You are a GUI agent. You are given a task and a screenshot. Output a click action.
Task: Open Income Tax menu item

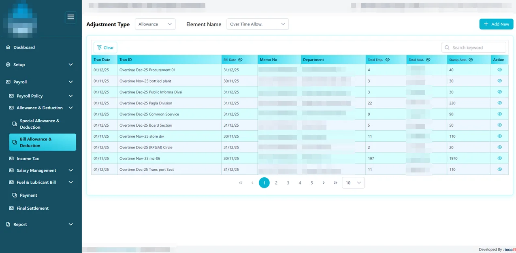28,159
